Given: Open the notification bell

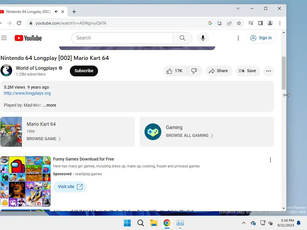Looking at the screenshot, I should tap(299, 223).
